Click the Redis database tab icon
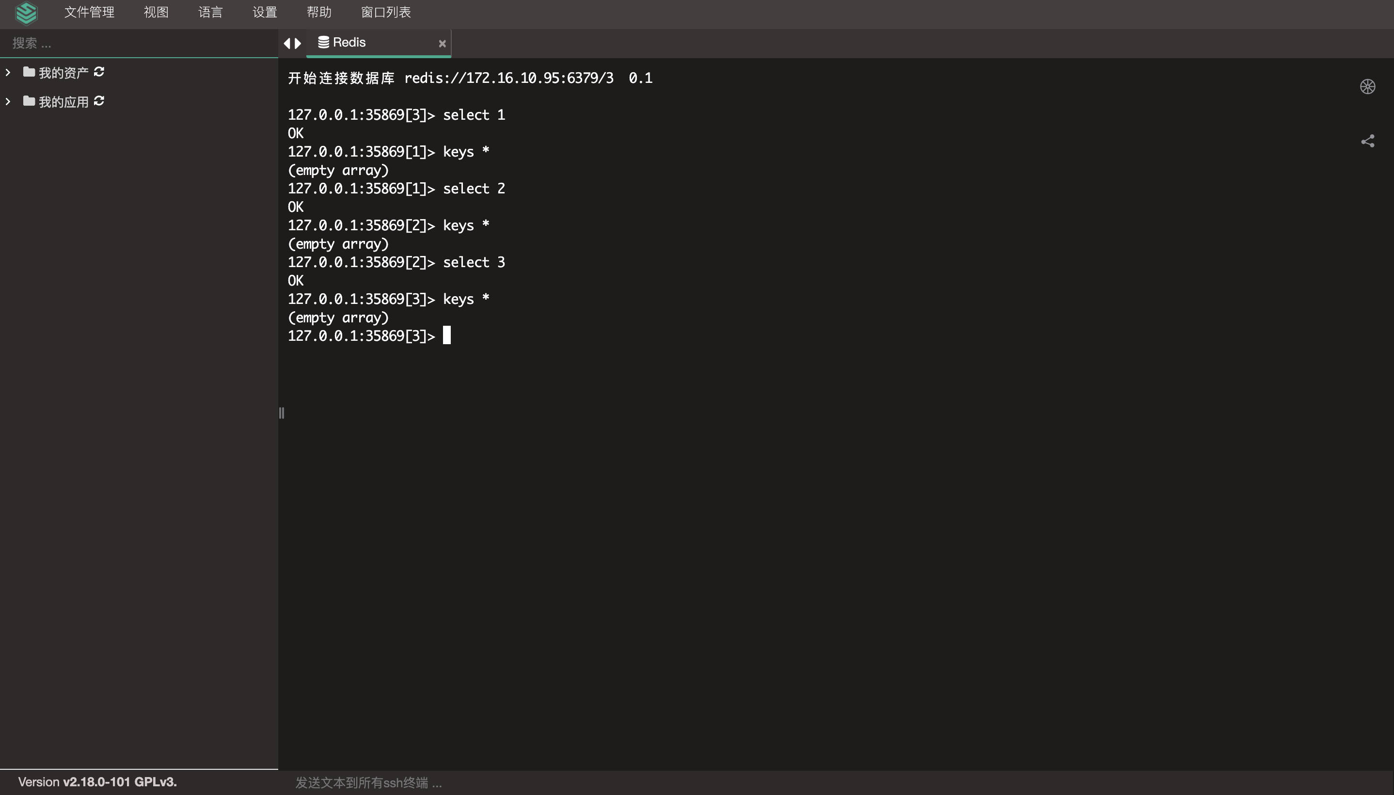 pos(323,42)
